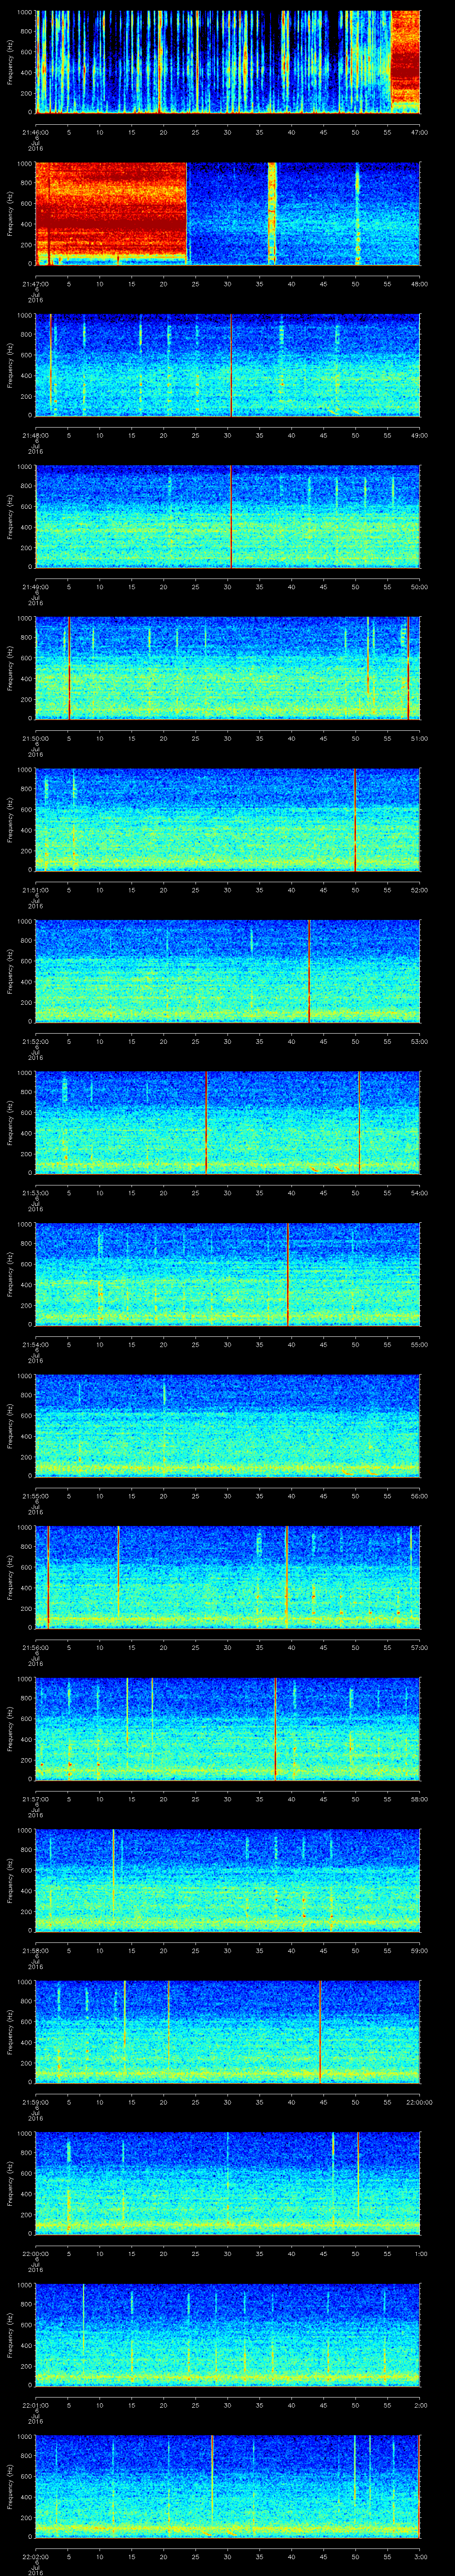The width and height of the screenshot is (455, 2576).
Task: Click the 2:00 end time label
Action: pyautogui.click(x=421, y=2406)
